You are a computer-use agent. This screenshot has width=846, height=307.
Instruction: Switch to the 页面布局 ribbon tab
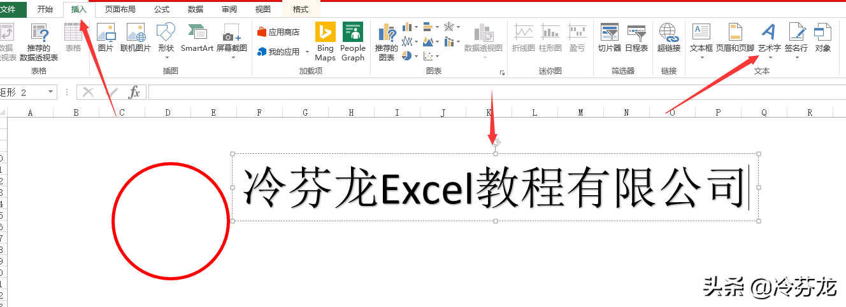coord(120,10)
